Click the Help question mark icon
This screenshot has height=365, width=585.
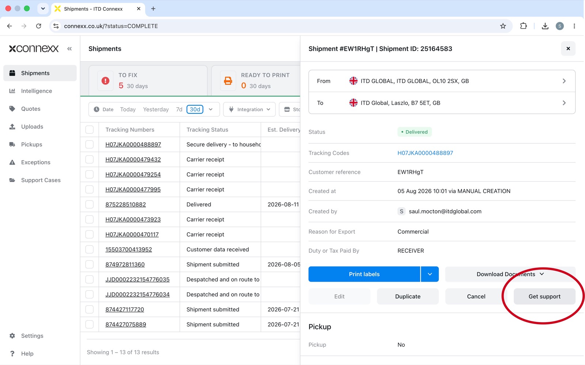coord(12,354)
